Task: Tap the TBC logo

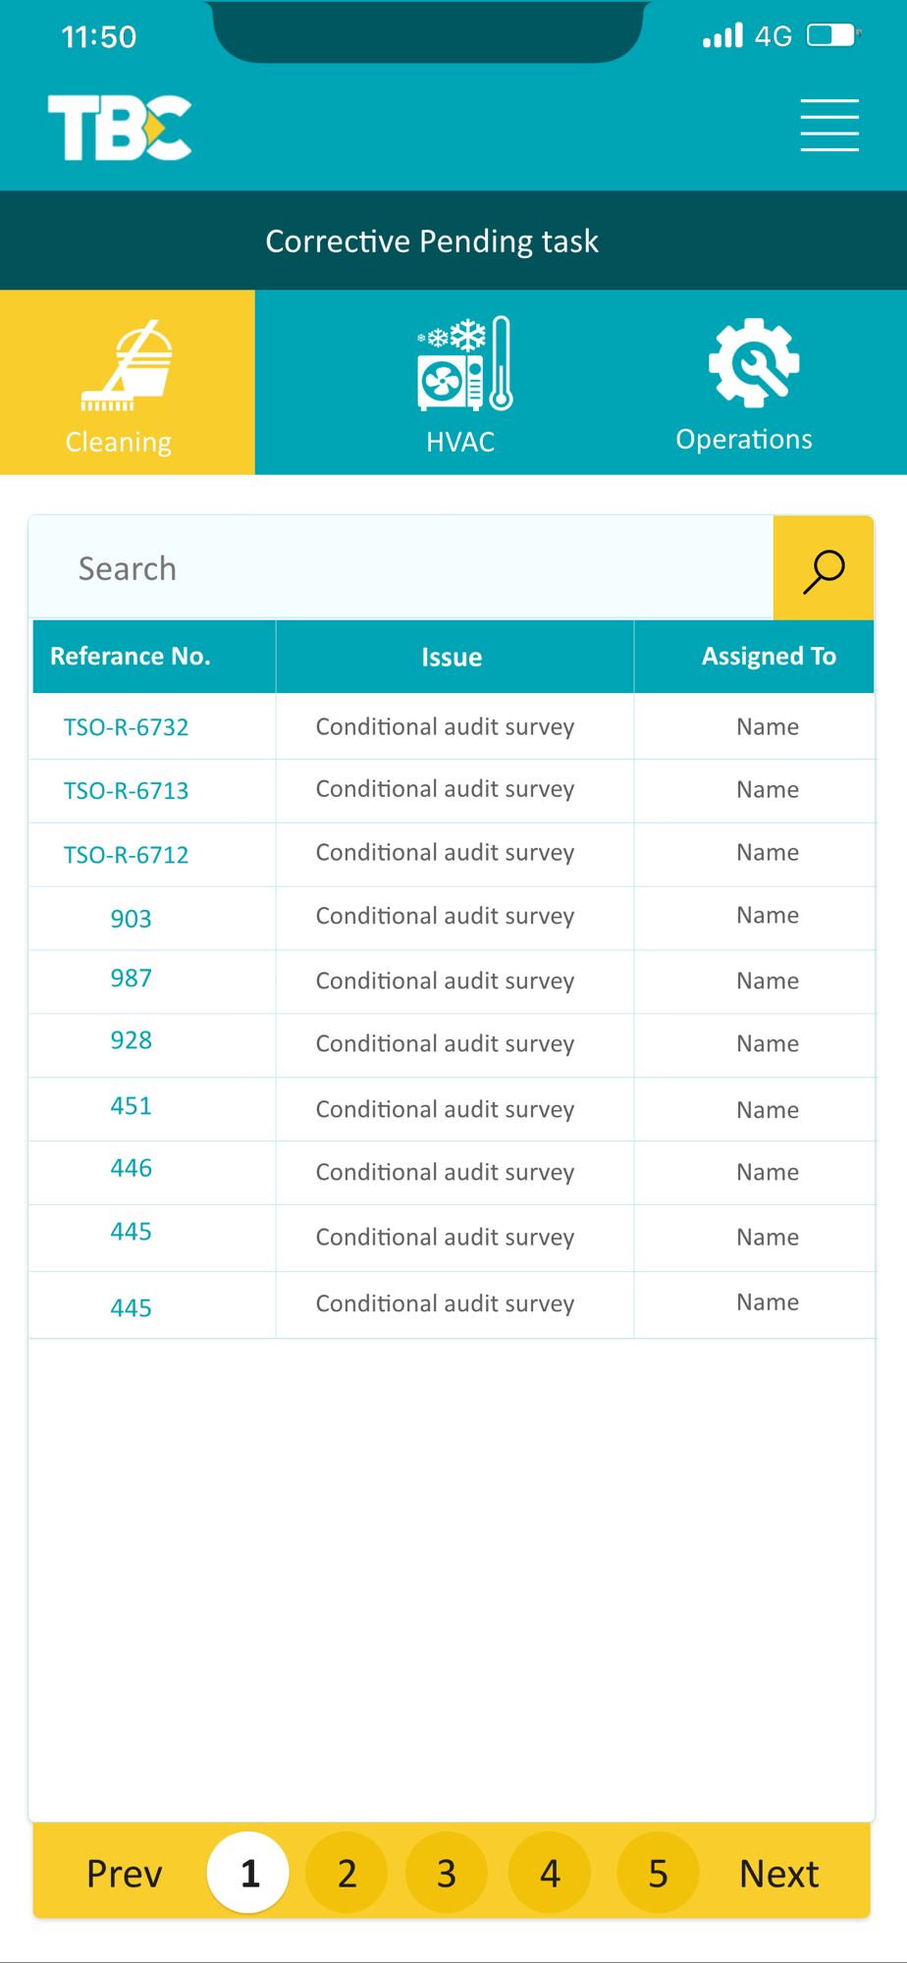Action: (120, 128)
